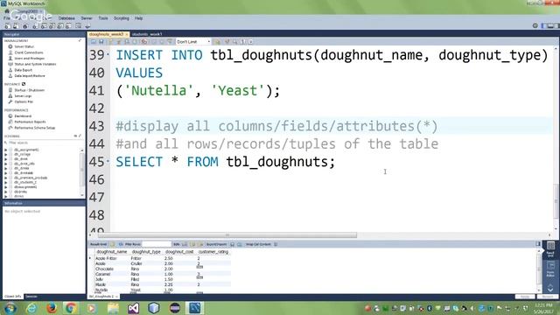Click the Apply button below results
The image size is (560, 315).
point(525,297)
